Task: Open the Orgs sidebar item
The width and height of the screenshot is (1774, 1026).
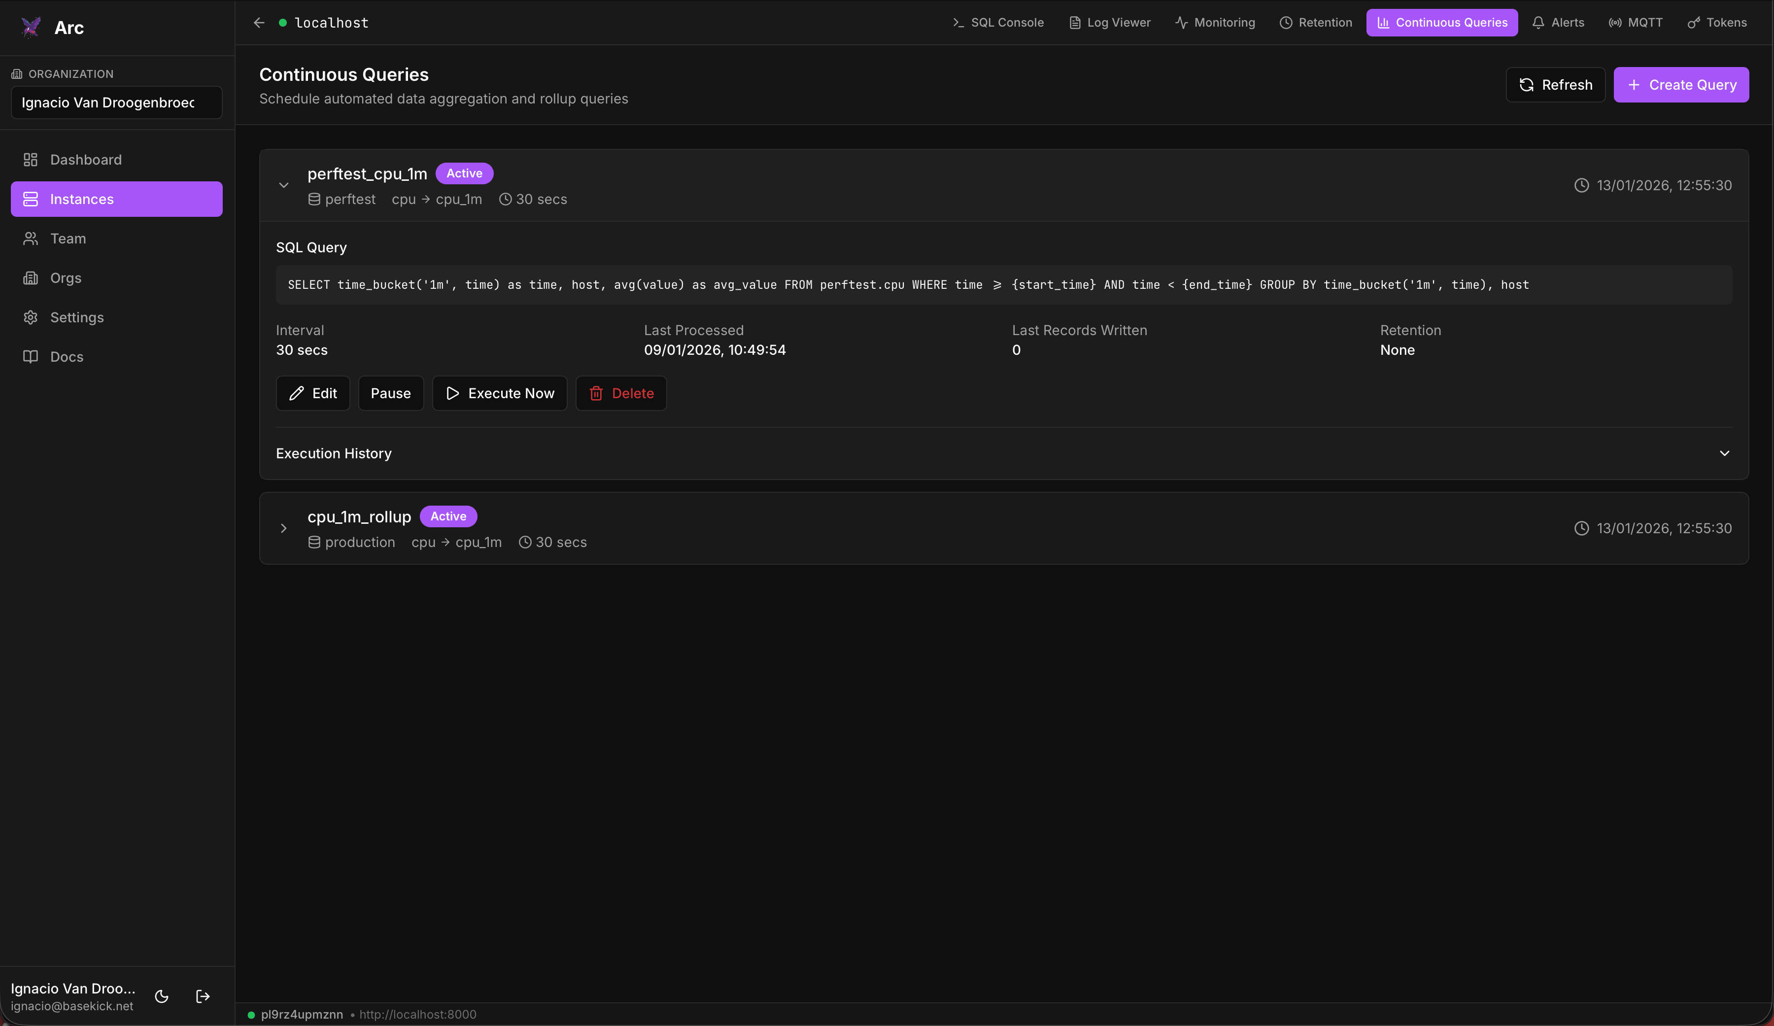Action: [x=117, y=278]
